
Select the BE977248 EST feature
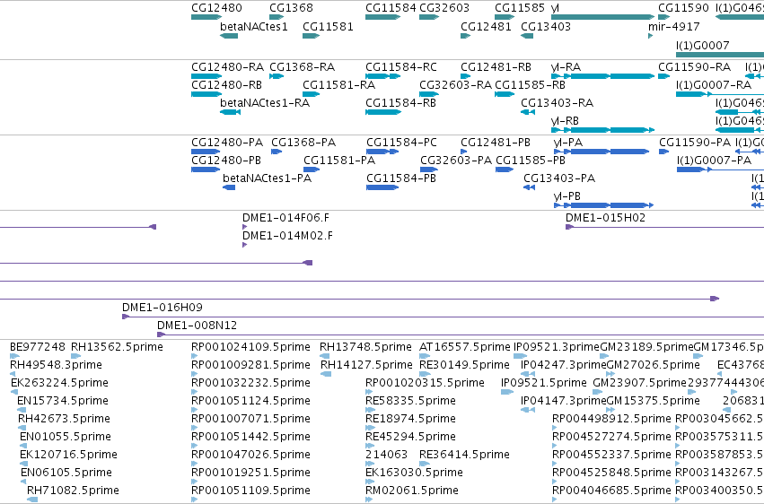(x=14, y=356)
